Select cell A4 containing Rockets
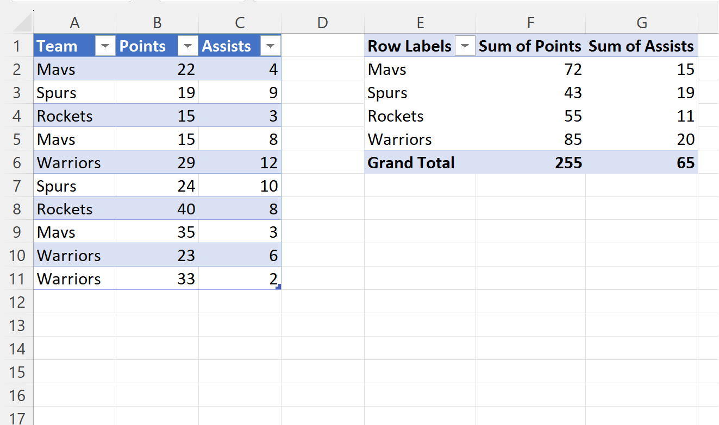Viewport: 719px width, 425px height. 75,116
